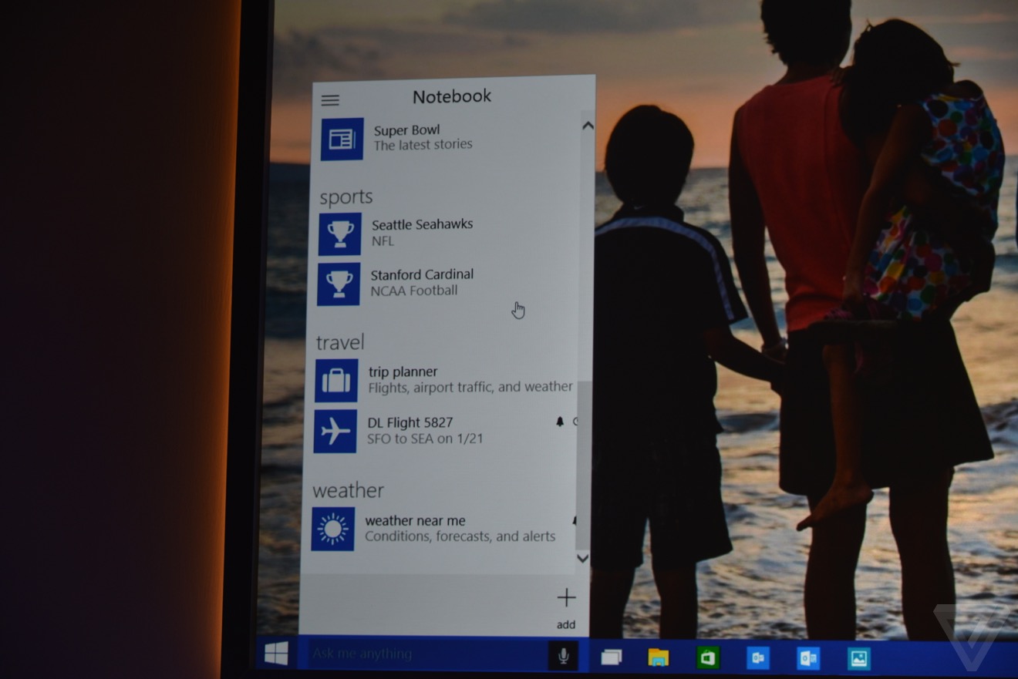Click the Super Bowl news icon

click(342, 139)
